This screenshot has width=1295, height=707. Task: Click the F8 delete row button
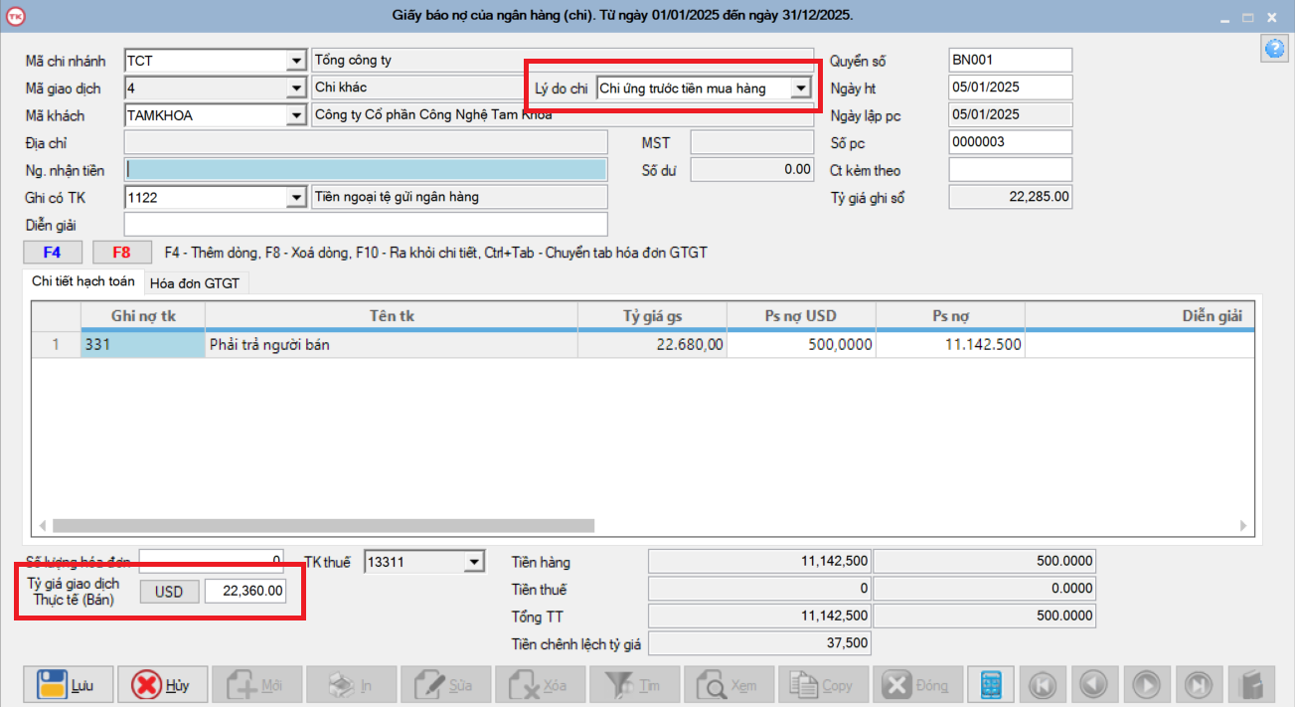122,253
